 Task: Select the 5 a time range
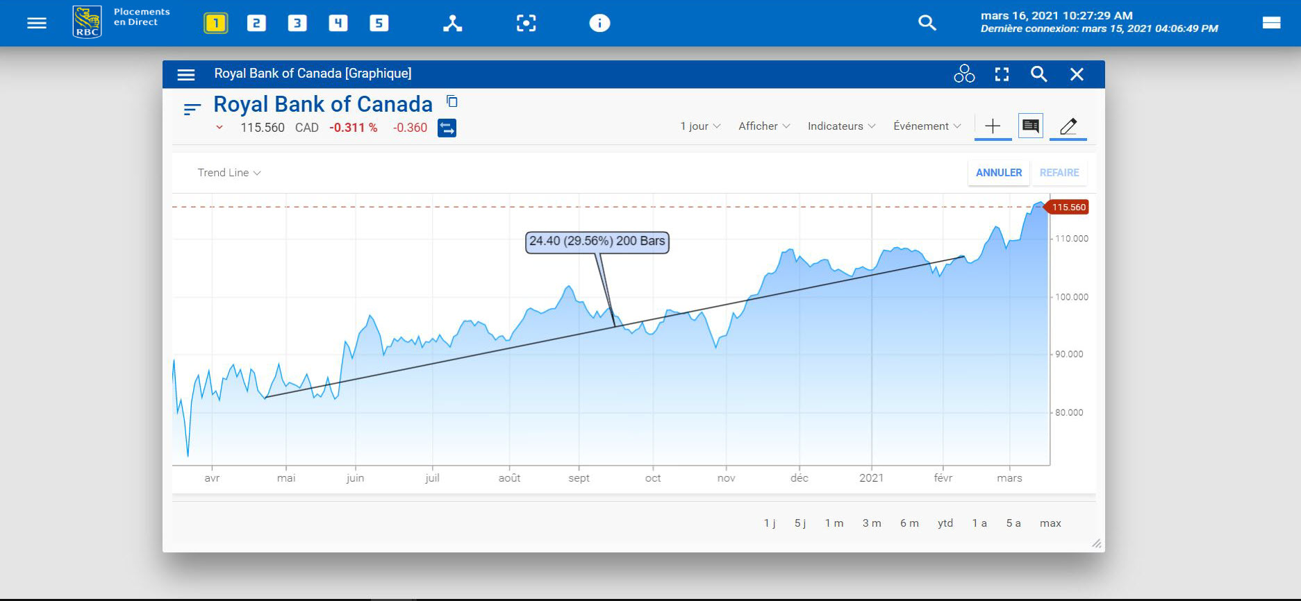coord(1013,523)
